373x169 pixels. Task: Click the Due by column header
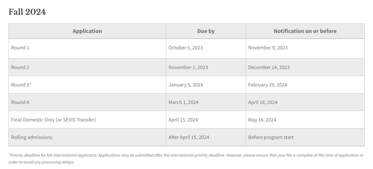206,31
